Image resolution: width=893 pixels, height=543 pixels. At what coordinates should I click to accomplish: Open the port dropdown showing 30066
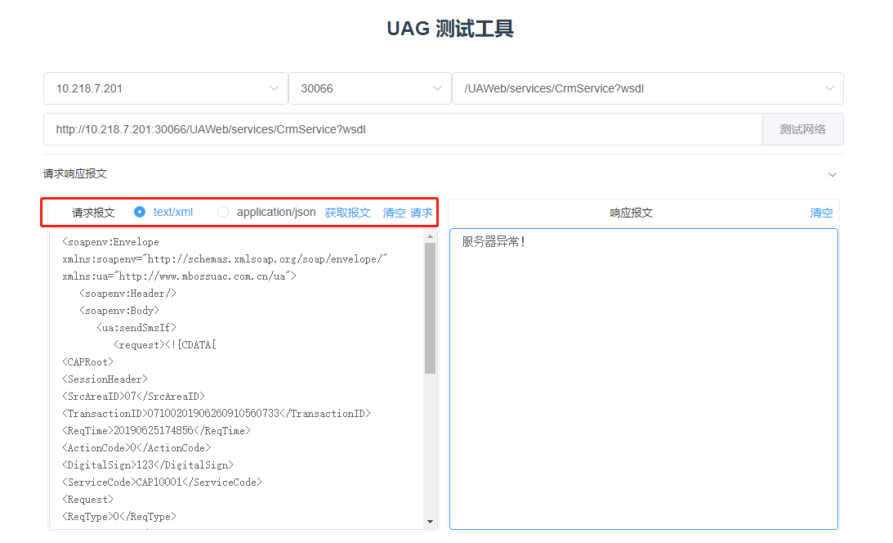click(x=369, y=88)
